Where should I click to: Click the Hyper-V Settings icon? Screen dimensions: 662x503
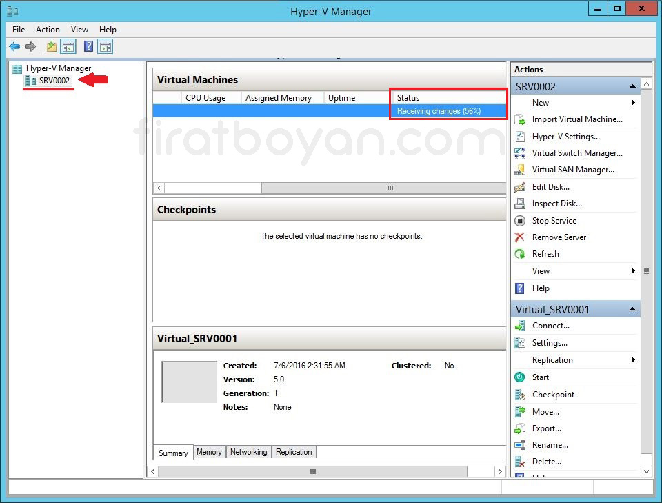click(520, 137)
